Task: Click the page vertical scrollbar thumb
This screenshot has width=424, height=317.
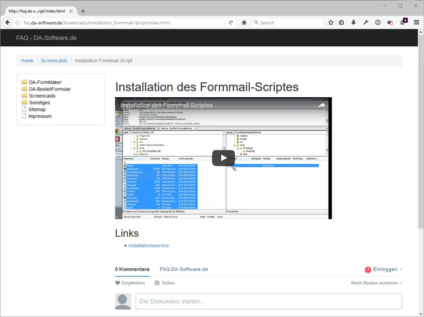Action: tap(421, 132)
